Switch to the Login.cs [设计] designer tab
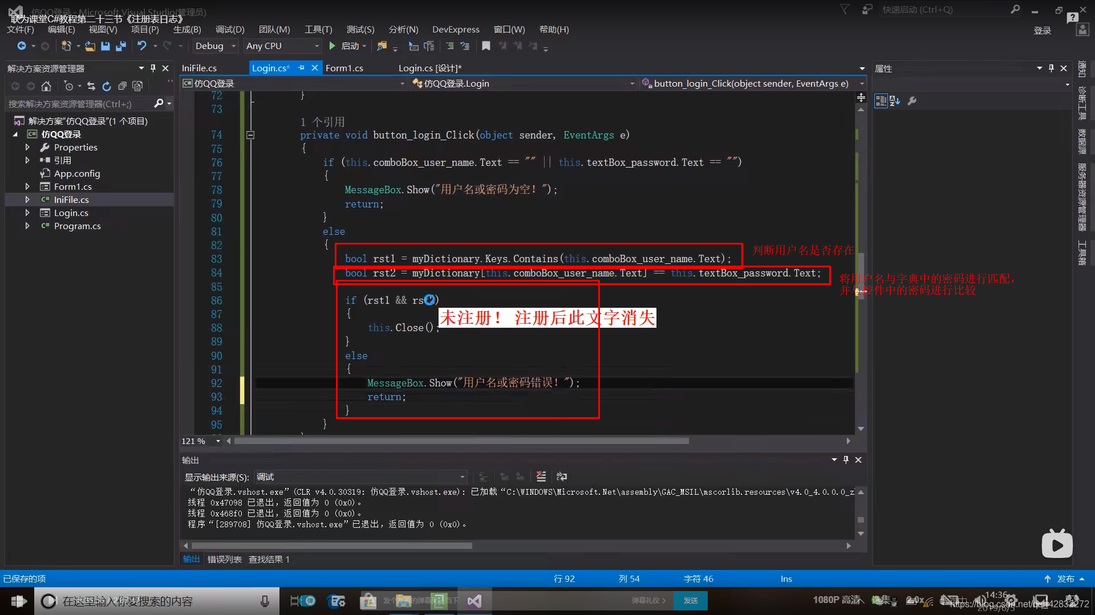Image resolution: width=1095 pixels, height=615 pixels. pos(430,68)
